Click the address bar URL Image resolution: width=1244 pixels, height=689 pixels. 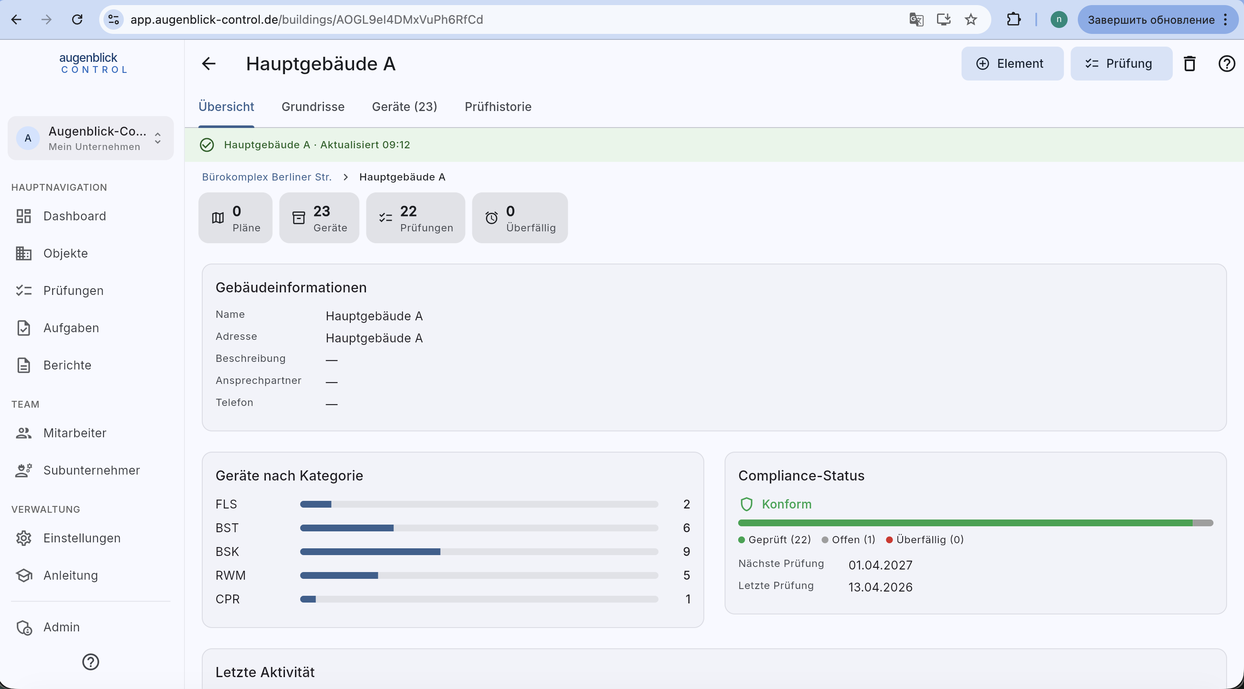(x=307, y=20)
